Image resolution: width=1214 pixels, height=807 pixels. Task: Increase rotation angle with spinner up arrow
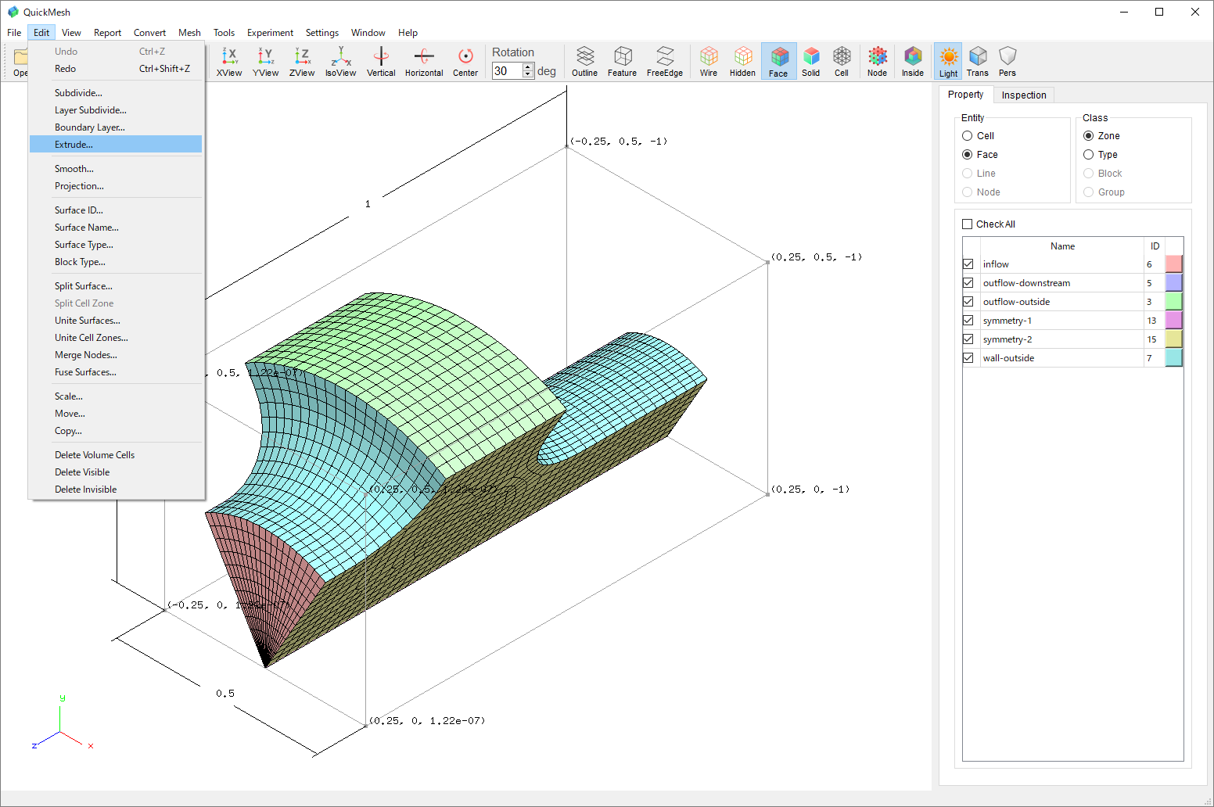(528, 66)
